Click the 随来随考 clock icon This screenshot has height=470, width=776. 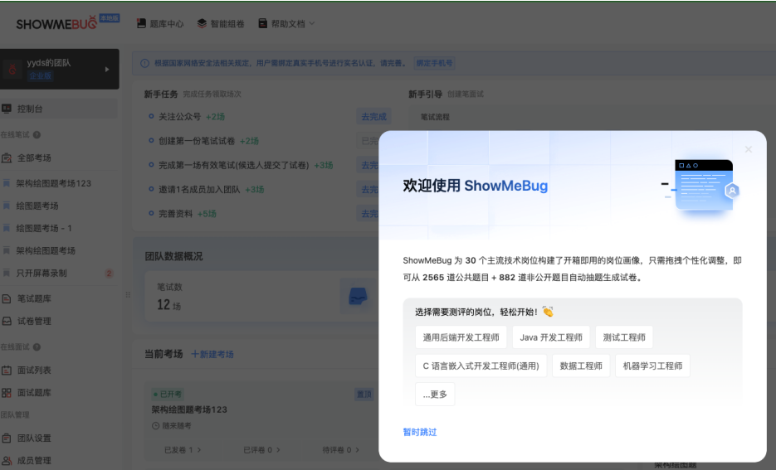tap(155, 425)
